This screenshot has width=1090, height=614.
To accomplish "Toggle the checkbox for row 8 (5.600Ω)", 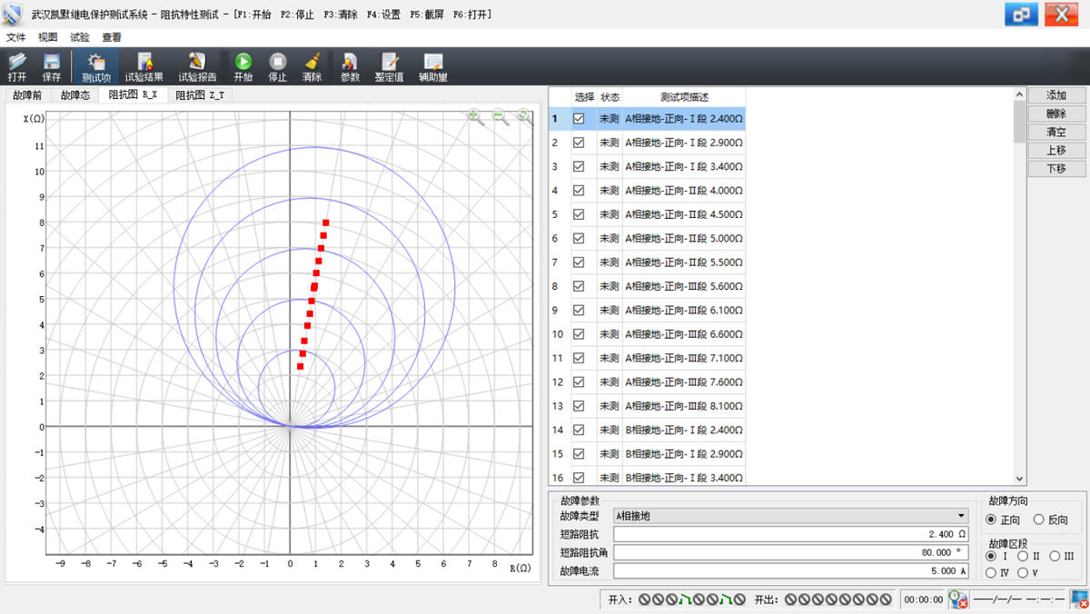I will click(x=579, y=286).
